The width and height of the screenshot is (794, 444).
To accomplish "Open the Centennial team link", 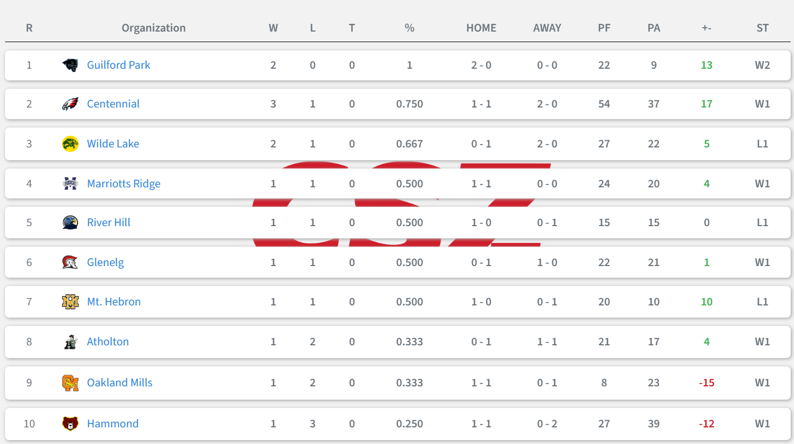I will tap(113, 104).
